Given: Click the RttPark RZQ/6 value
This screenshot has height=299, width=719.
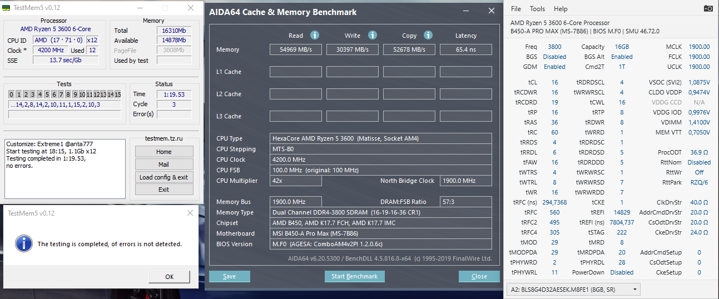Looking at the screenshot, I should 699,182.
